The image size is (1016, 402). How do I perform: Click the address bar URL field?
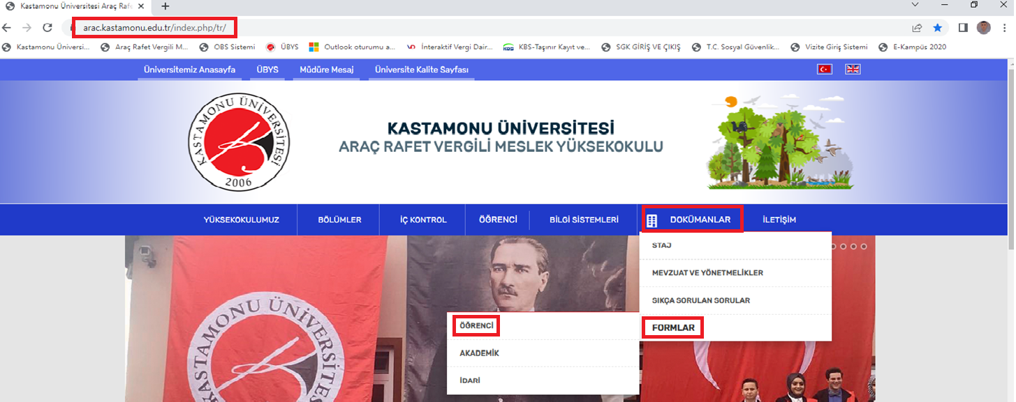(489, 28)
